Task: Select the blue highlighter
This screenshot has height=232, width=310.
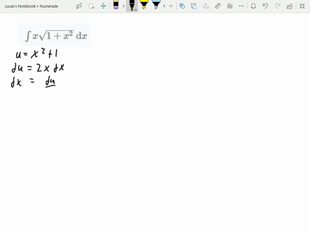Action: point(156,5)
